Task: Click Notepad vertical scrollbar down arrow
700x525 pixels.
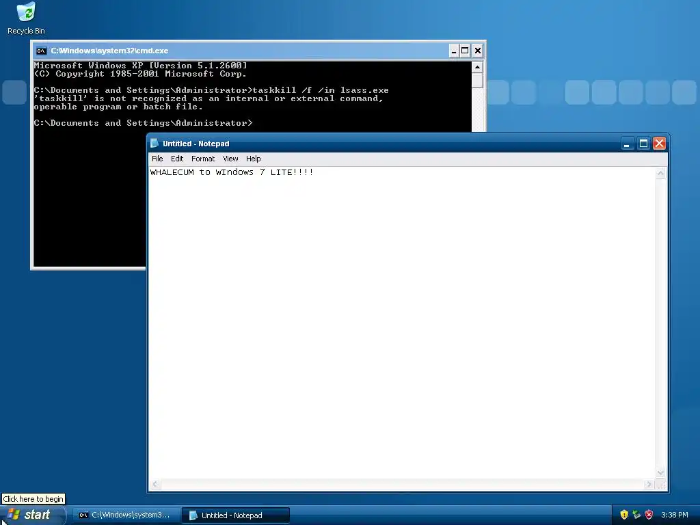Action: point(661,473)
